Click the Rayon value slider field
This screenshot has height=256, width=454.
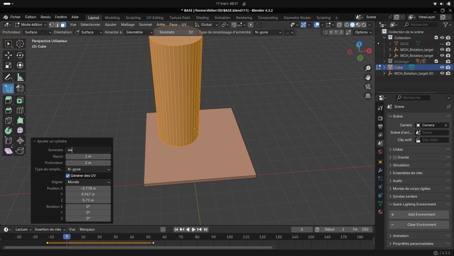pos(88,156)
